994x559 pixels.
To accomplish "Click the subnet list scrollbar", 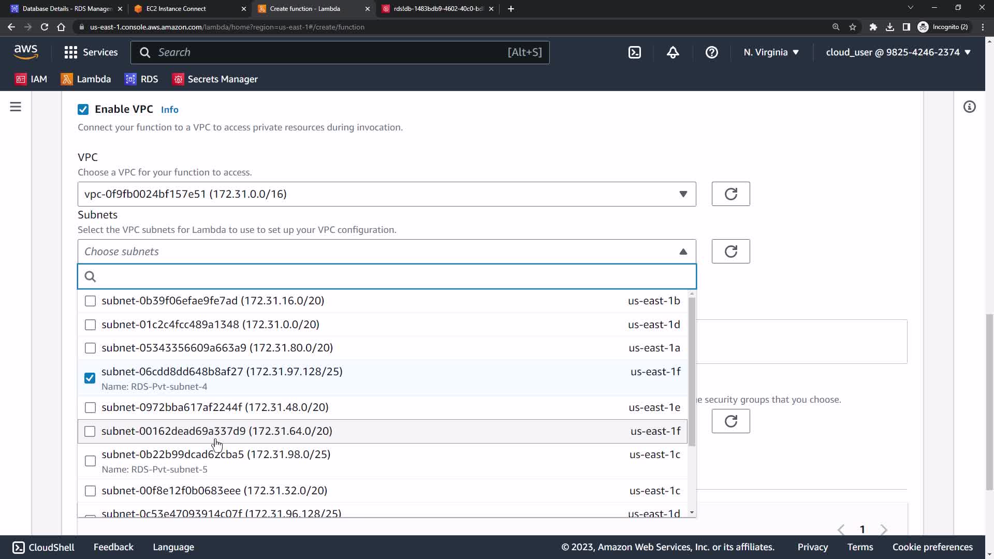I will click(692, 371).
